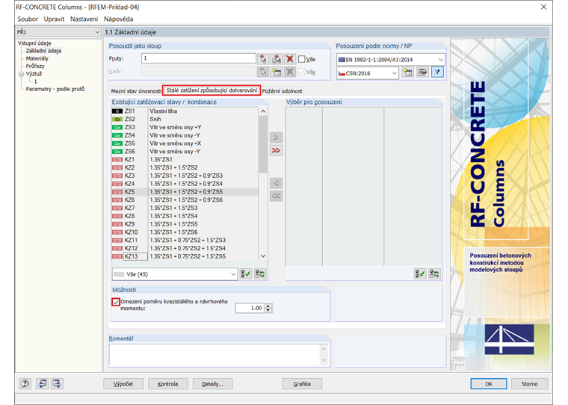
Task: Select the ZS1 load case icon row
Action: (x=185, y=111)
